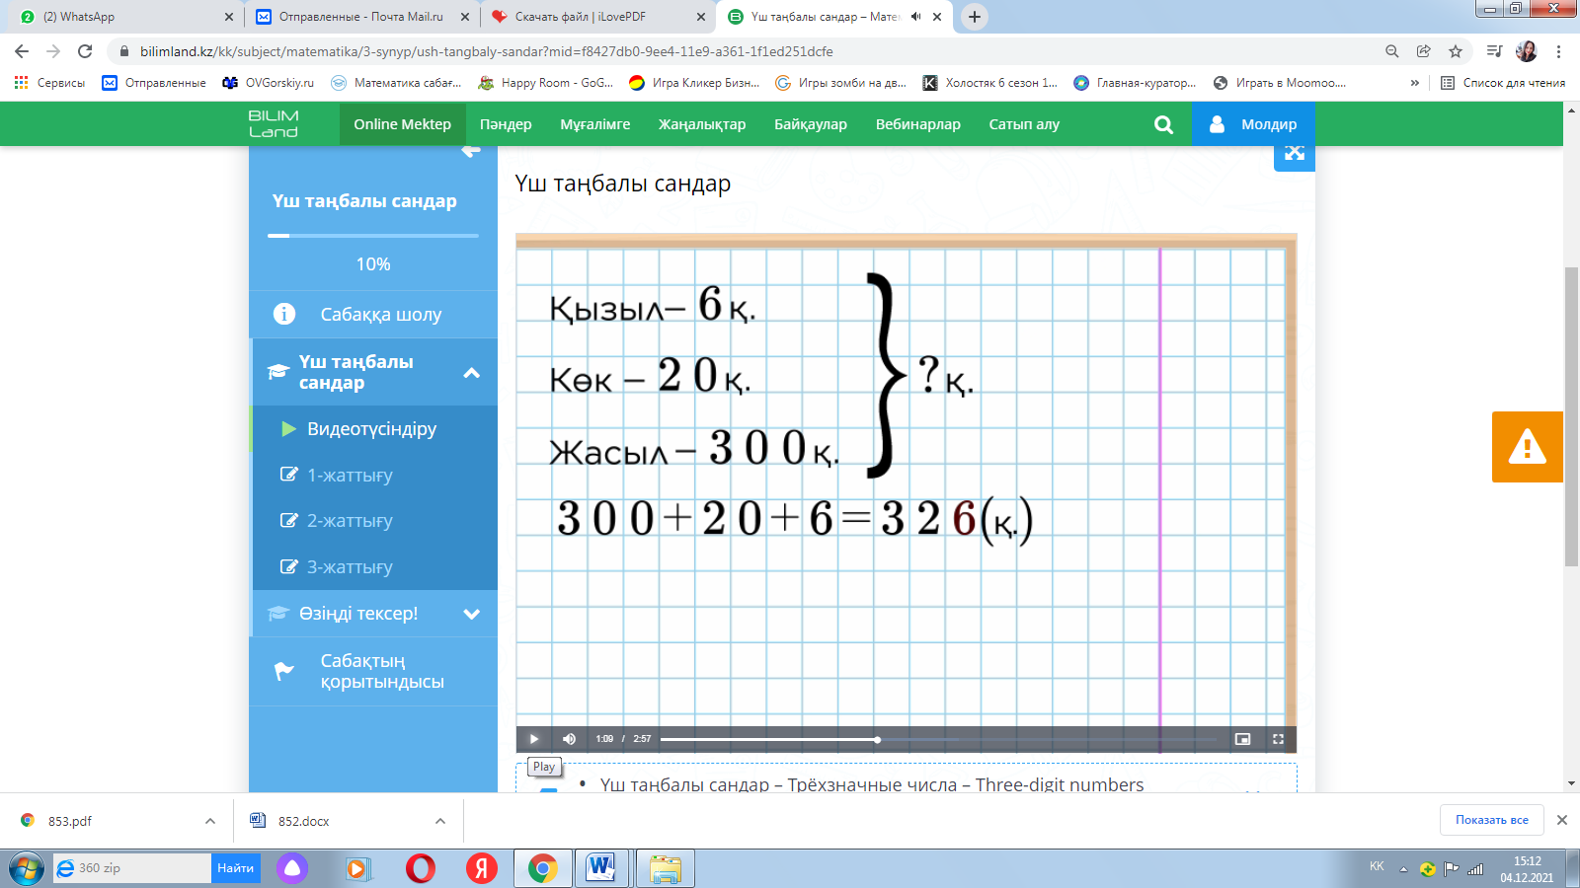
Task: Click the lesson progress bar at 10%
Action: (373, 236)
